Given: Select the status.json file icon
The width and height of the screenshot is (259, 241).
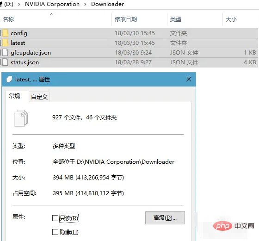Looking at the screenshot, I should click(5, 62).
